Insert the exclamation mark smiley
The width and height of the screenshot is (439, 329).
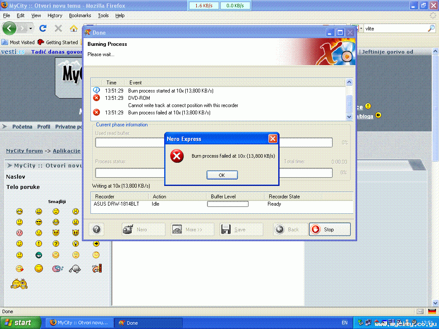pos(39,244)
